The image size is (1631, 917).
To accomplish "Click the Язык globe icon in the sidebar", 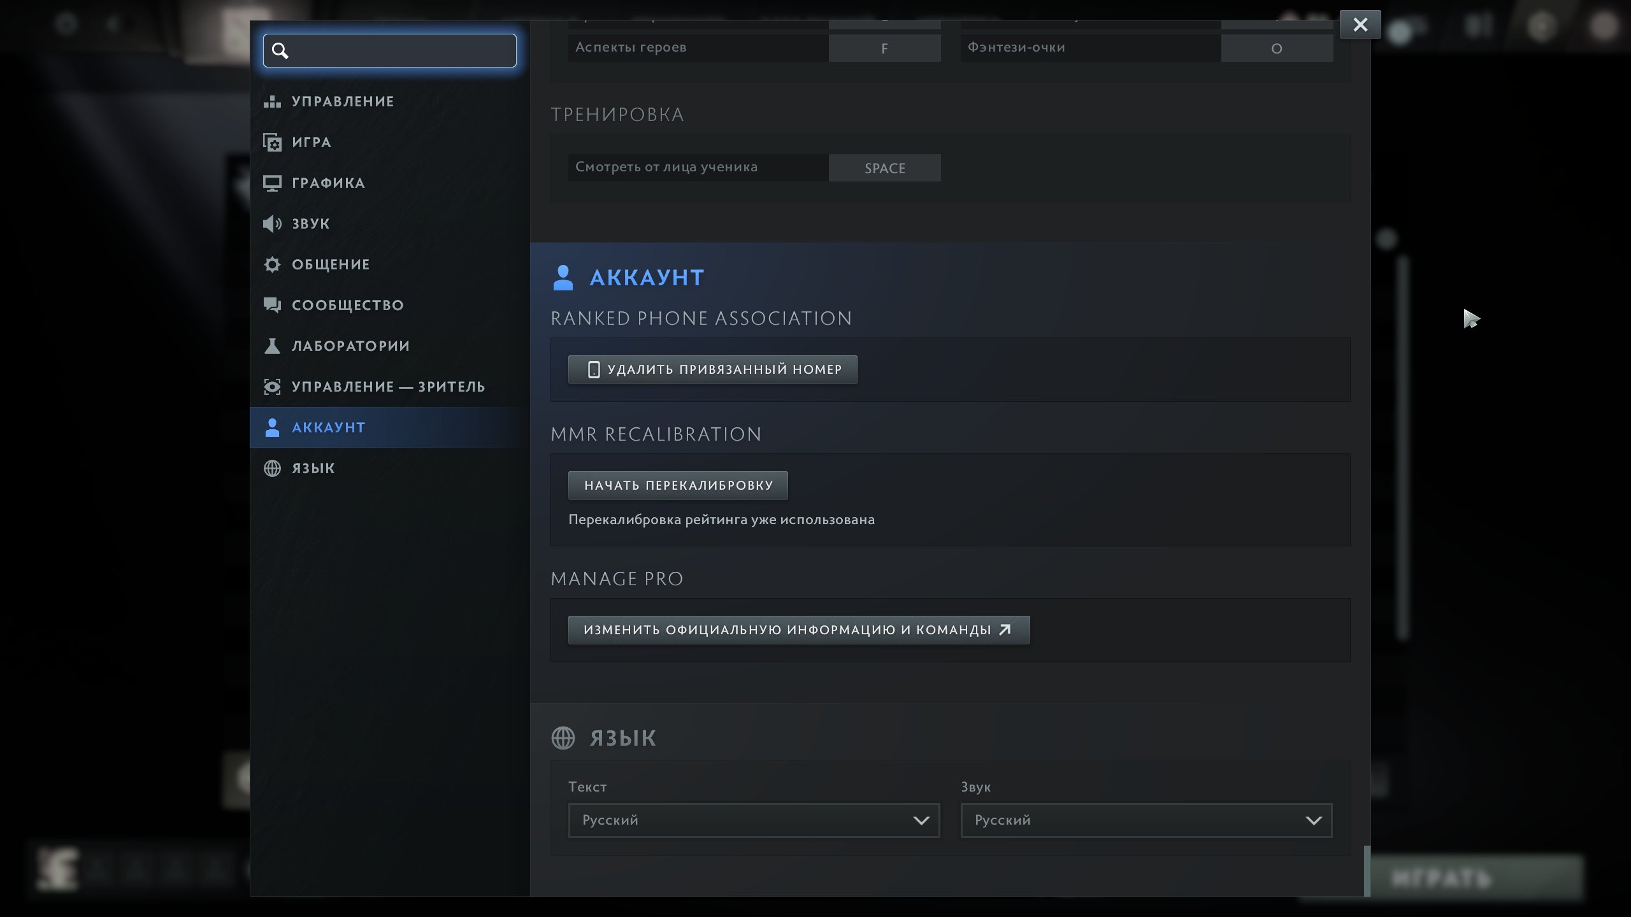I will [272, 468].
